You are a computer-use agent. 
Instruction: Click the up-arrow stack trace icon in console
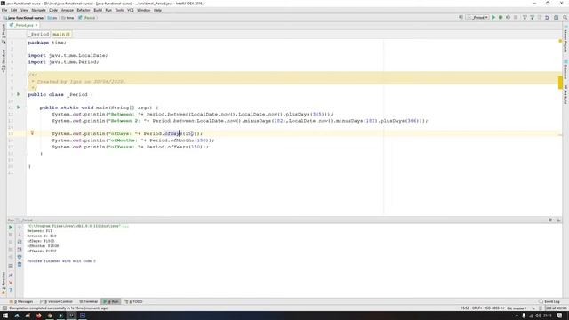pos(20,228)
